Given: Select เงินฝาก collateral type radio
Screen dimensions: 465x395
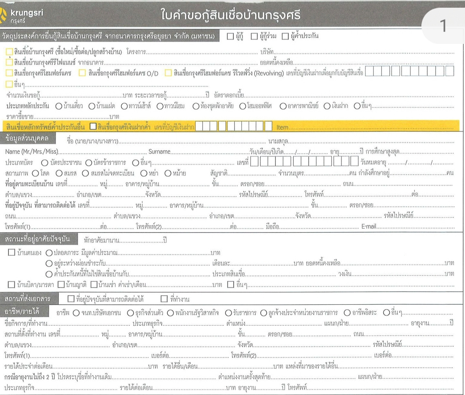Looking at the screenshot, I should click(327, 106).
